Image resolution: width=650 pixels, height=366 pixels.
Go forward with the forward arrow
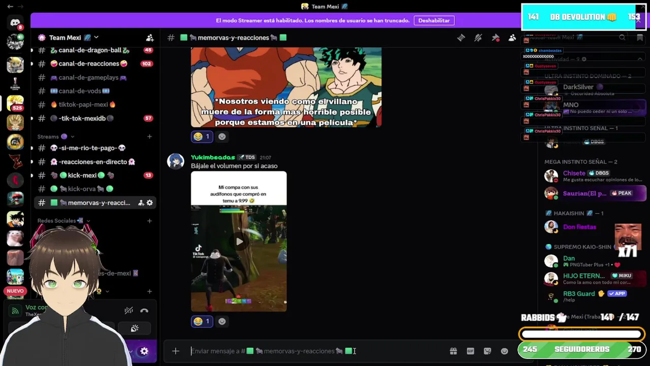point(21,7)
